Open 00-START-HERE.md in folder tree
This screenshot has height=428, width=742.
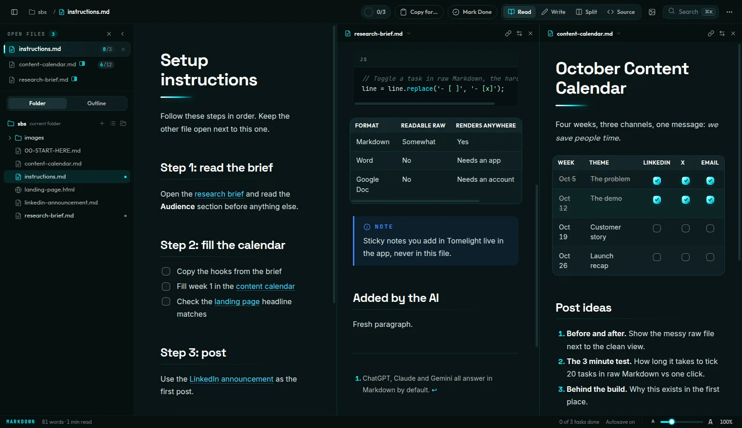67,151
